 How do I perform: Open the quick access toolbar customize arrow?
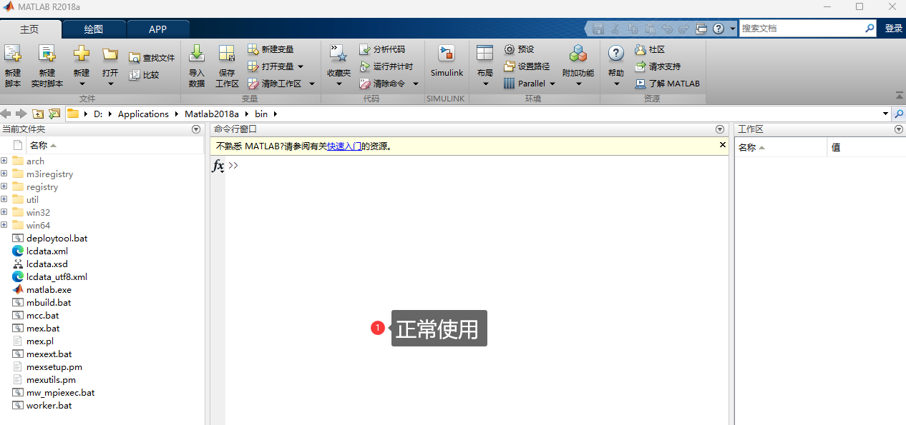click(x=733, y=29)
